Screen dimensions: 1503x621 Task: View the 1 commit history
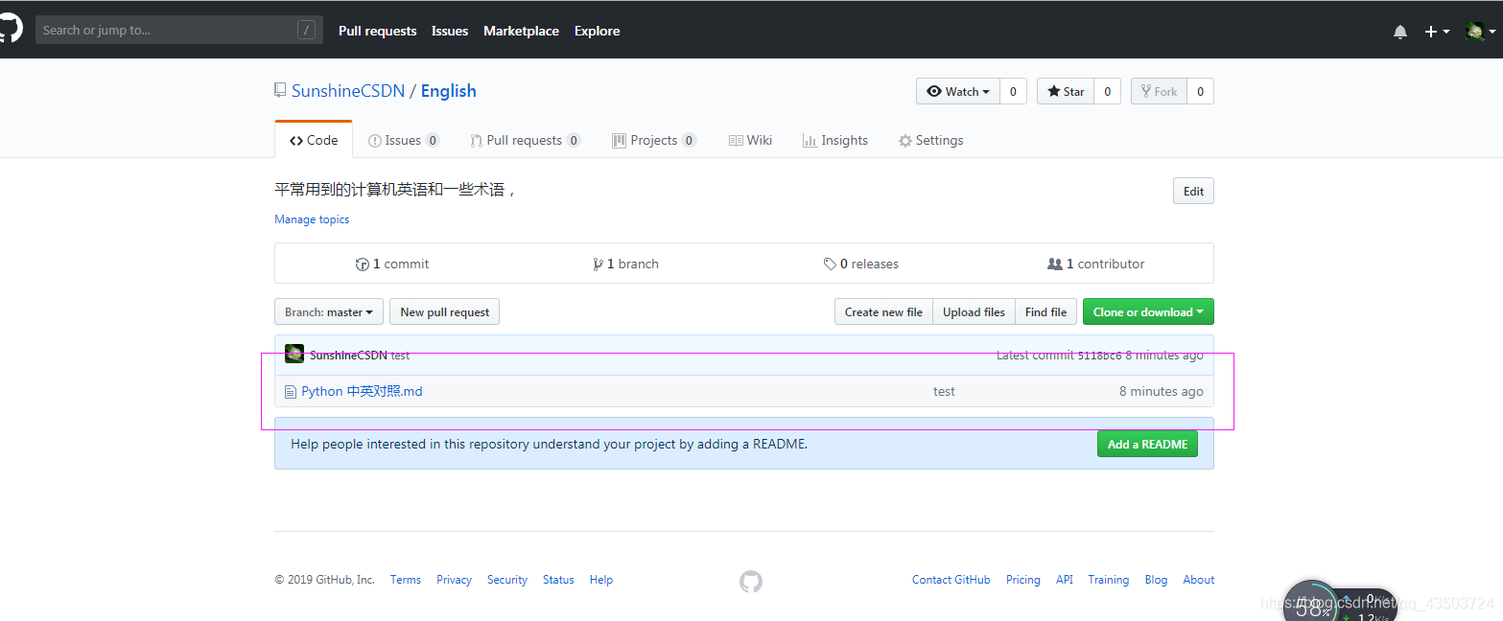(392, 264)
